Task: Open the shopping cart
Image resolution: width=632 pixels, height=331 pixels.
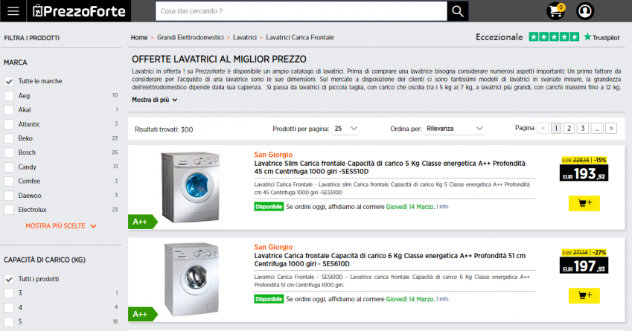Action: point(556,11)
